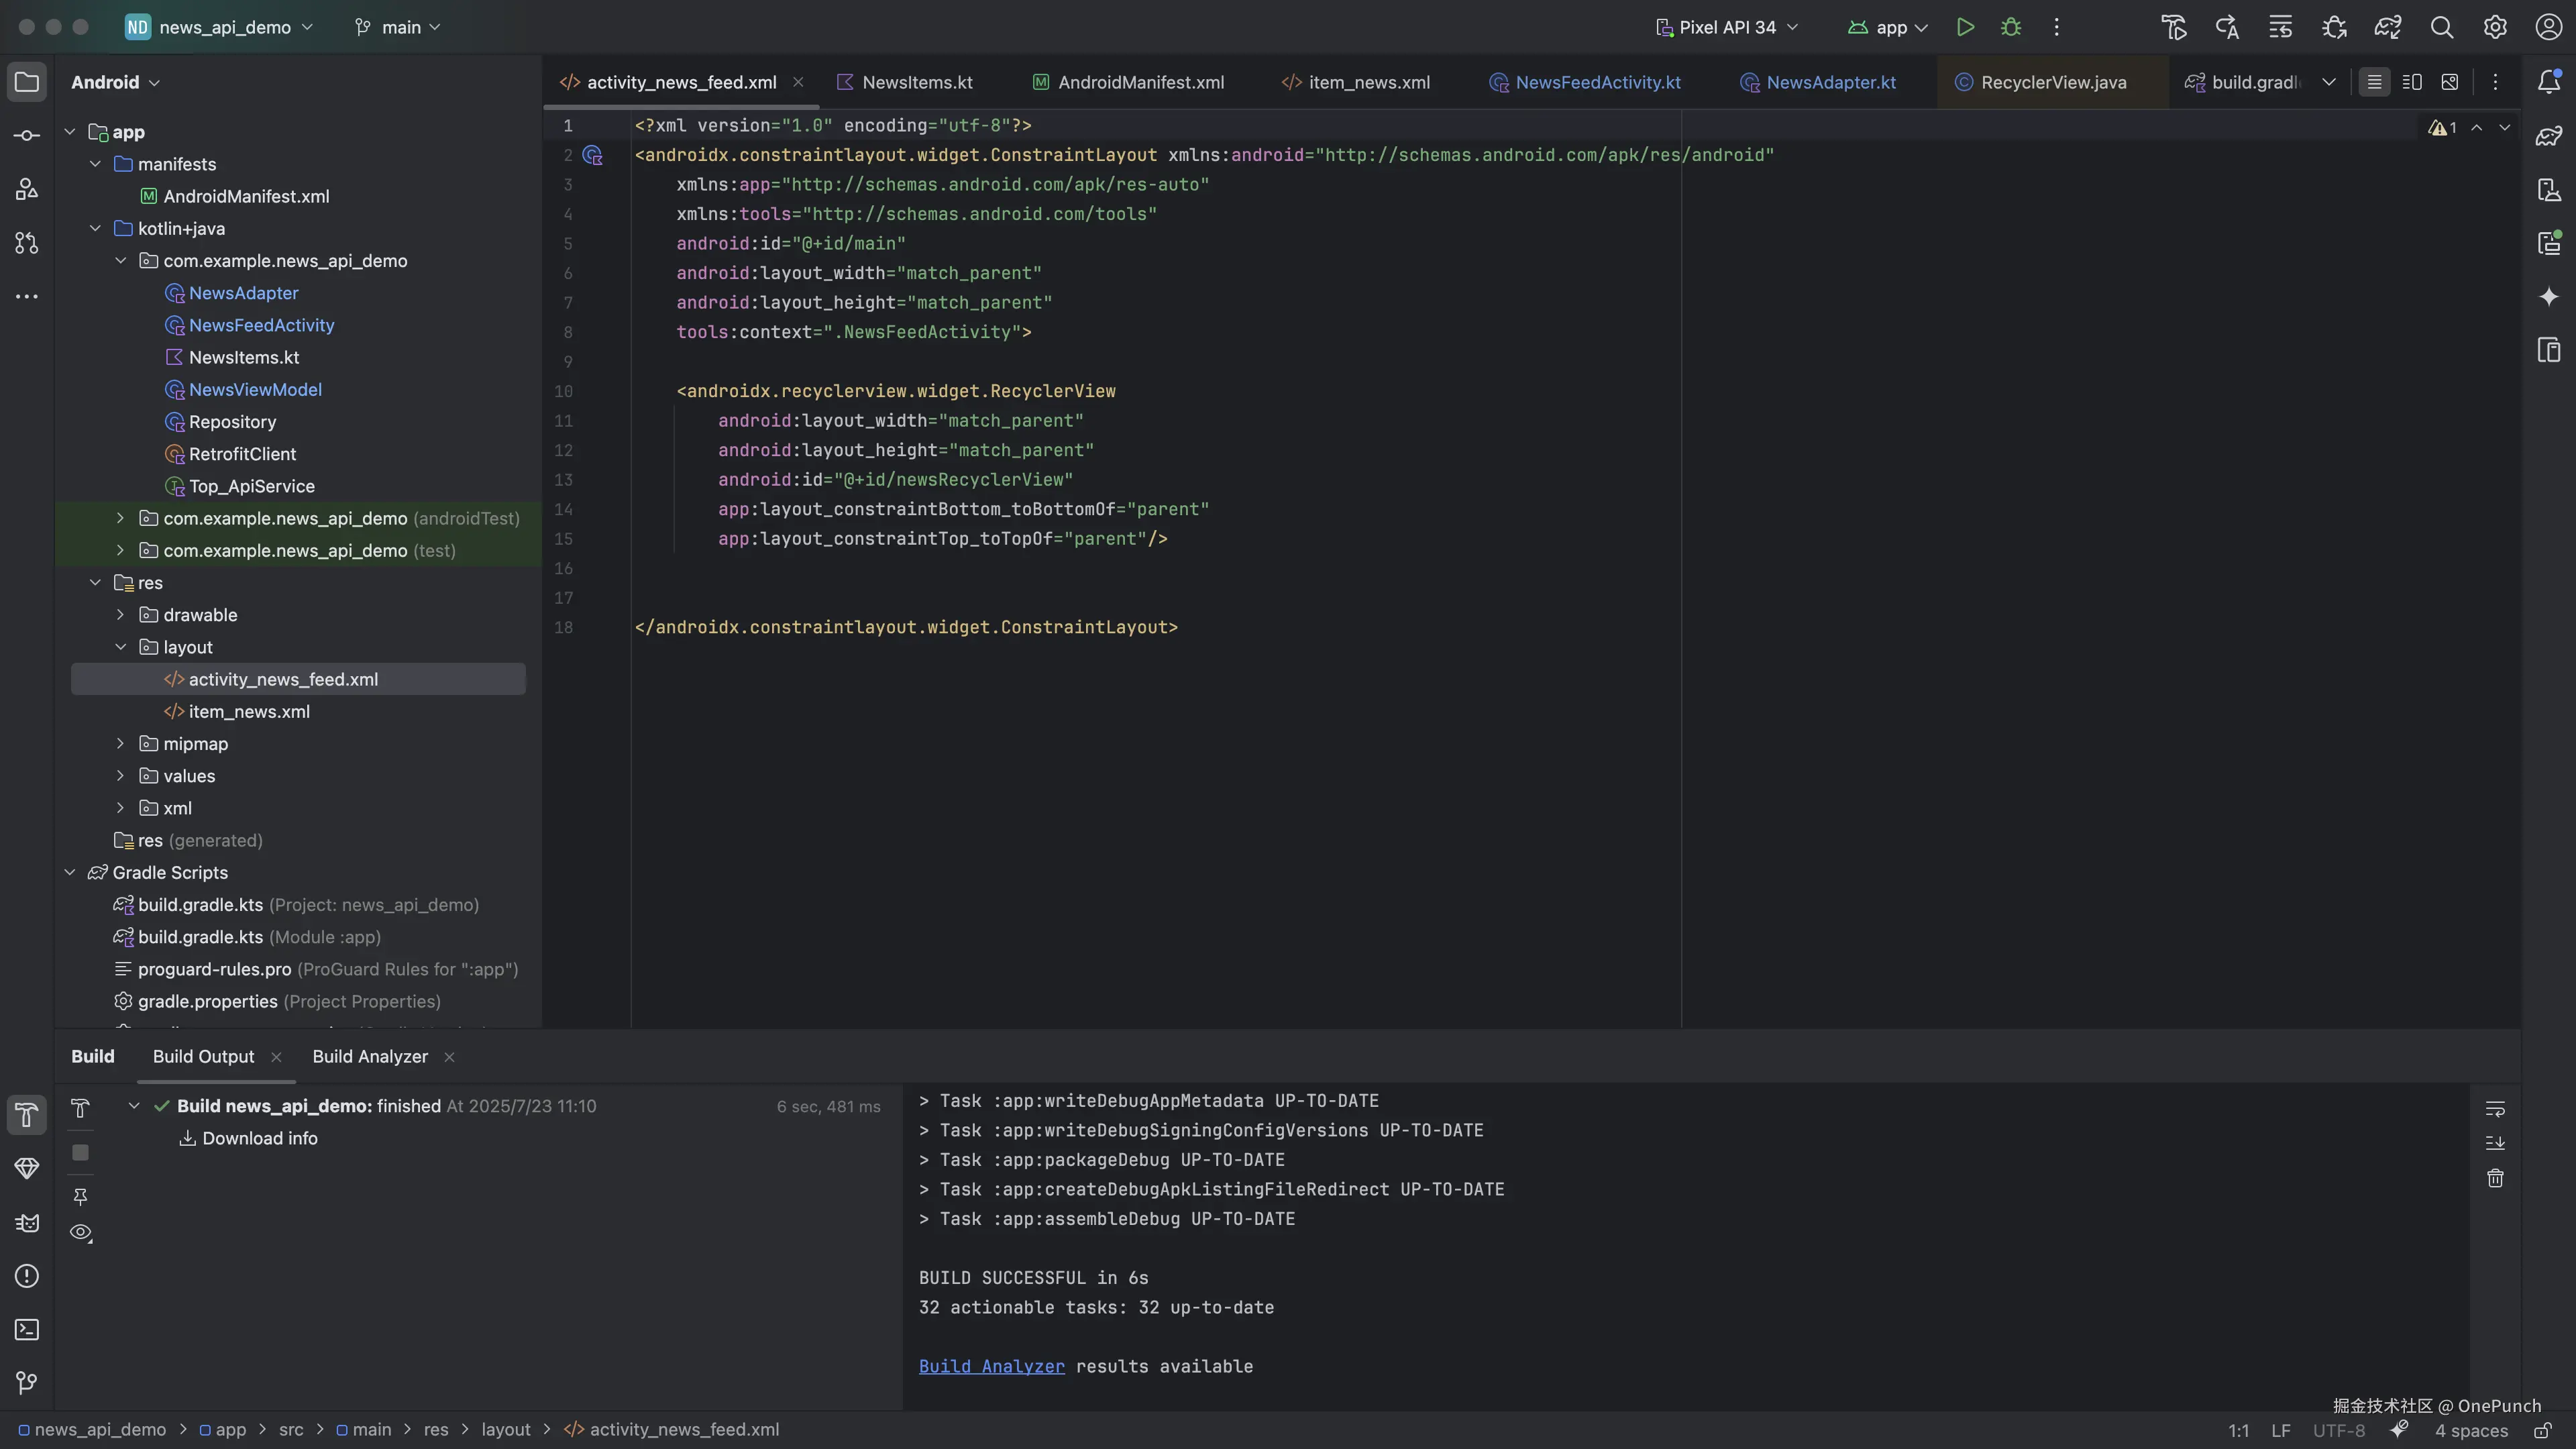Click the Sync Project with Gradle icon
2576x1449 pixels.
[2387, 27]
